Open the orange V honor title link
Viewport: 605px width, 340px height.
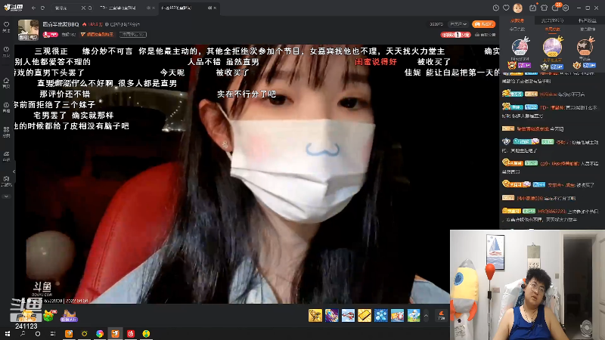pos(97,35)
